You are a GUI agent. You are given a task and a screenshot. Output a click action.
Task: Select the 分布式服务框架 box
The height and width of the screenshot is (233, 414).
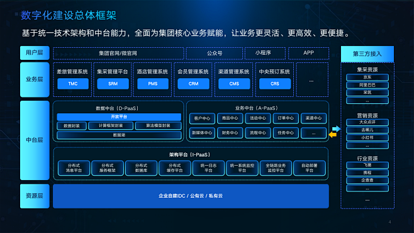tap(108, 168)
